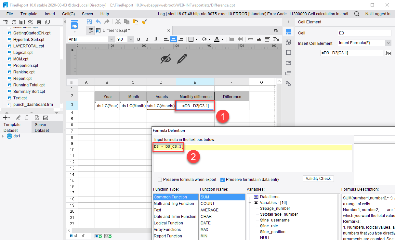The height and width of the screenshot is (240, 395).
Task: Click the Fx formula button in right panel
Action: [388, 53]
